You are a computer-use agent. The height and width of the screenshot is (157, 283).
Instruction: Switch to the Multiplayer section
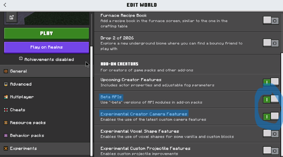[45, 97]
